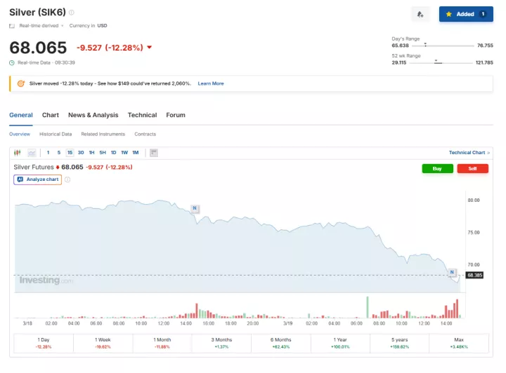Click the info icon next to Analyze chart
The image size is (506, 373).
67,179
